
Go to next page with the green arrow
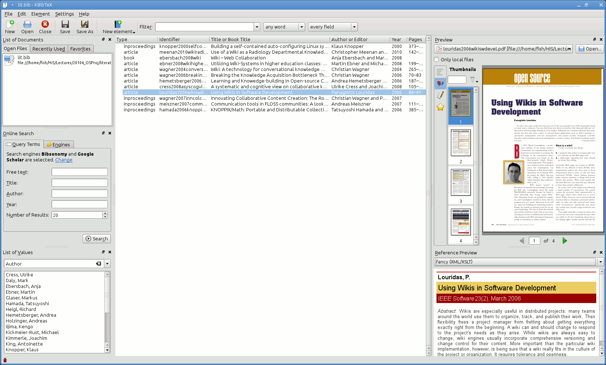[x=565, y=241]
